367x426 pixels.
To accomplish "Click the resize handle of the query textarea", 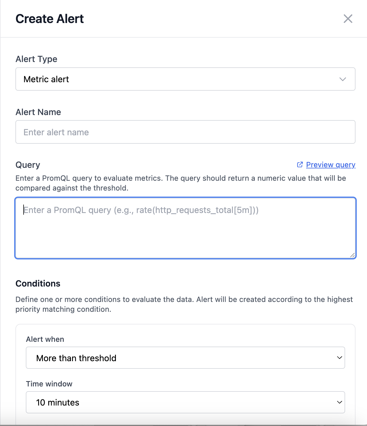I will (x=353, y=255).
